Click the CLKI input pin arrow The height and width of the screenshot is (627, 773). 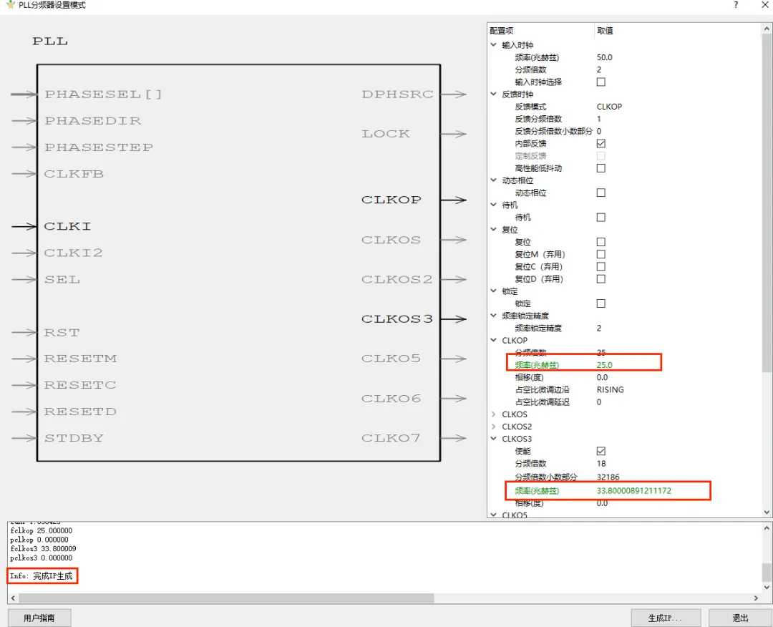(x=24, y=227)
